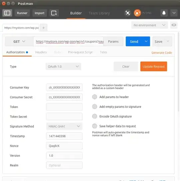Screen dimensions: 180x181
Task: Click the vertical scrollbar on the right
Action: coord(179,72)
